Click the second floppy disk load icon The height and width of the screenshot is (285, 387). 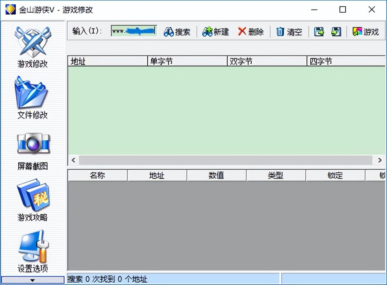pyautogui.click(x=336, y=32)
